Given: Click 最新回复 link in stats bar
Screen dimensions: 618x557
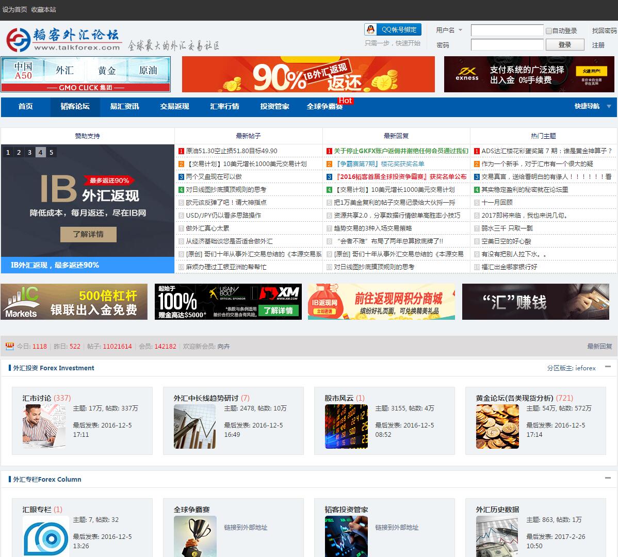Looking at the screenshot, I should 599,346.
